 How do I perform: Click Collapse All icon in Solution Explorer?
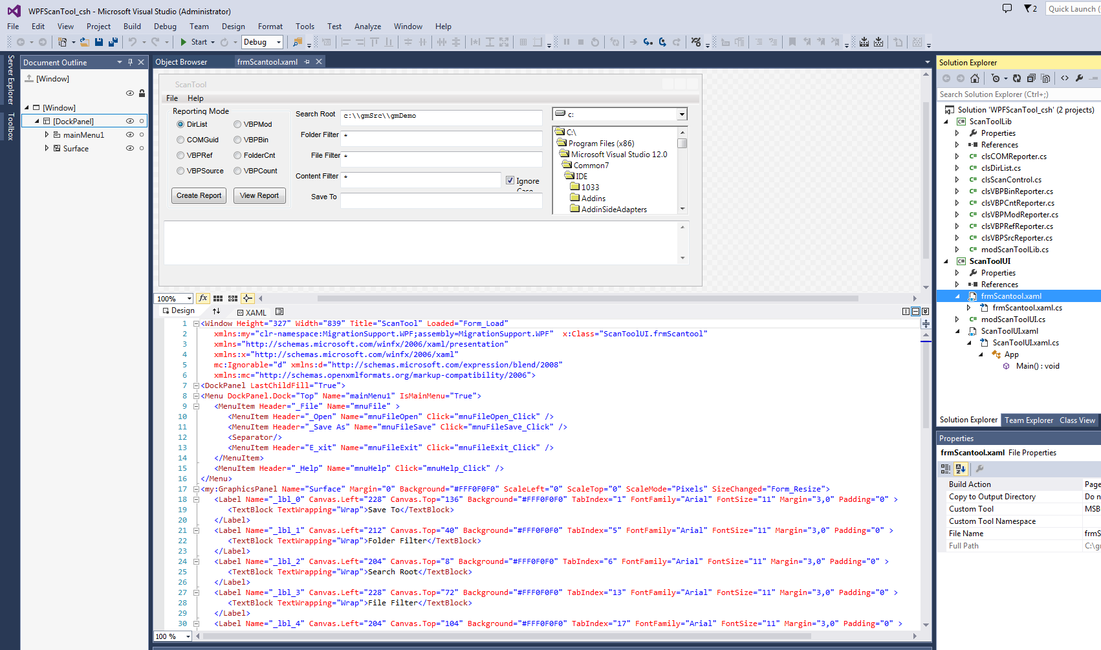pyautogui.click(x=1031, y=78)
